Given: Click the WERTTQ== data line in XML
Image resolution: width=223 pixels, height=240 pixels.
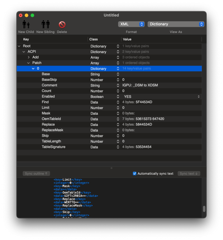Looking at the screenshot, I should (72, 202).
